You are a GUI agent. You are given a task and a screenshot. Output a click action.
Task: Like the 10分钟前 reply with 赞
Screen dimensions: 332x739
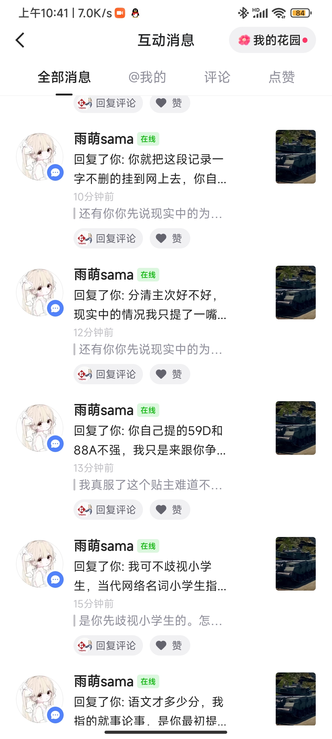170,238
